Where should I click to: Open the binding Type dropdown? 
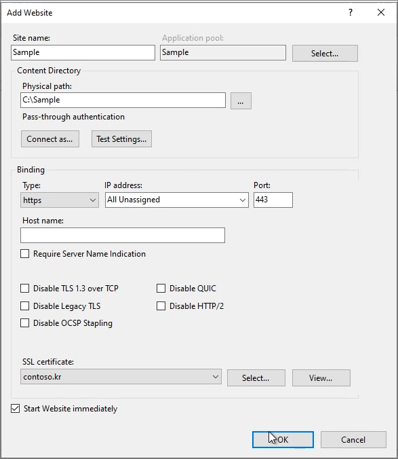60,200
